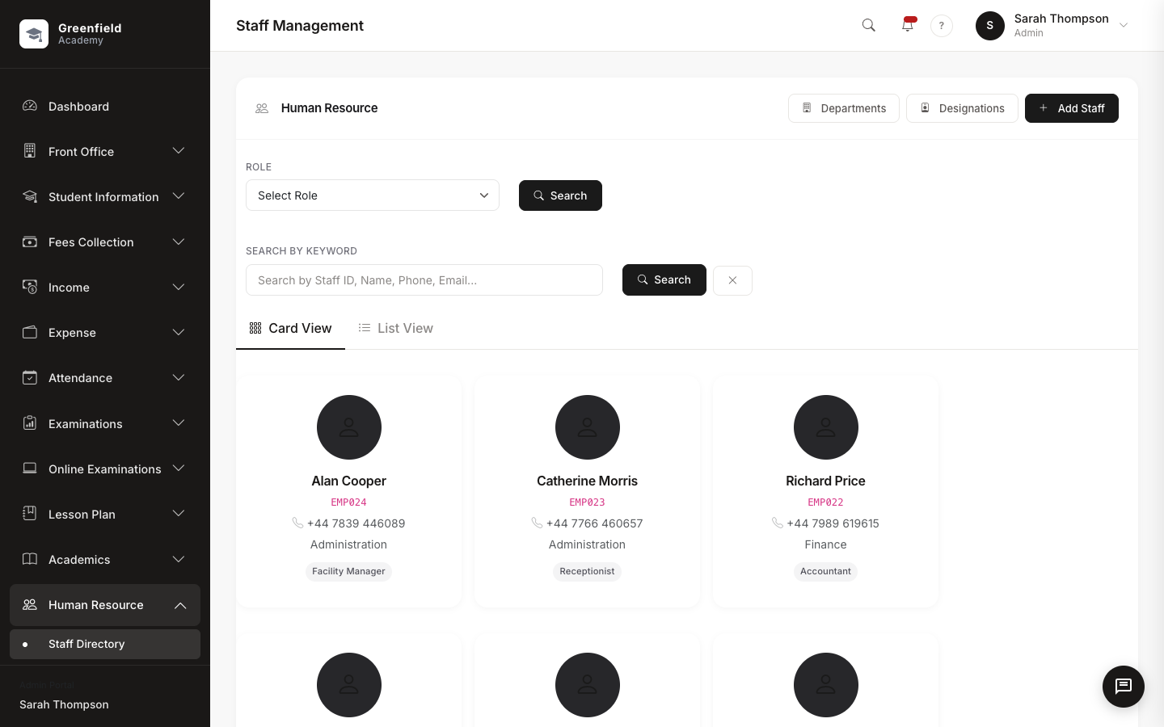The image size is (1164, 727).
Task: Click the Departments button
Action: (844, 108)
